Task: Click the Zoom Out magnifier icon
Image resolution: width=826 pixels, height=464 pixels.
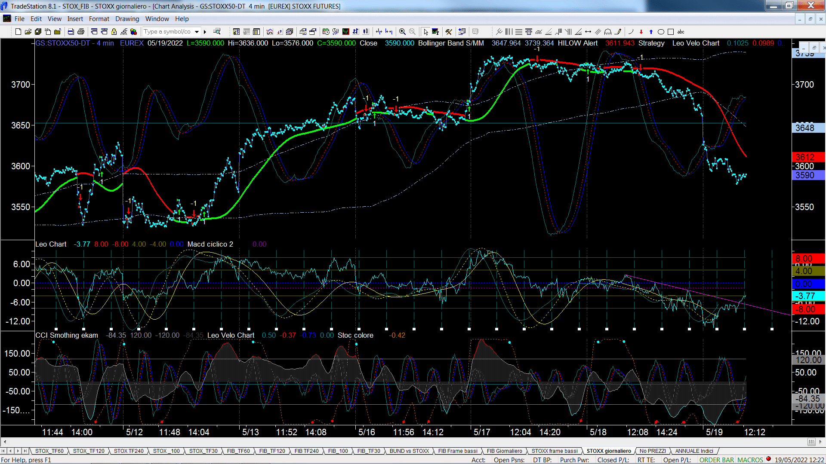Action: [x=412, y=32]
